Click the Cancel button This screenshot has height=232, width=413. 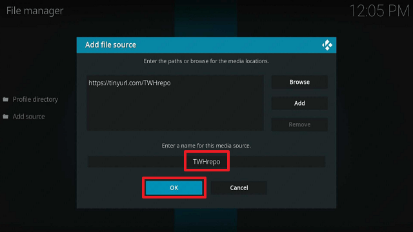tap(239, 188)
